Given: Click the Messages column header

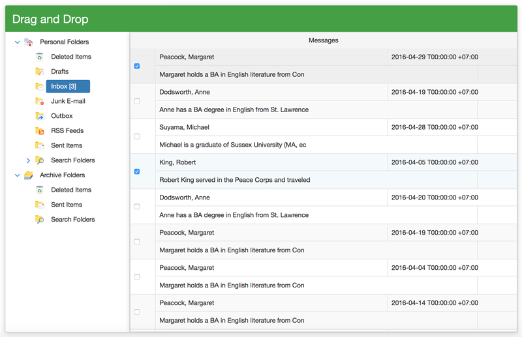Looking at the screenshot, I should [x=323, y=40].
